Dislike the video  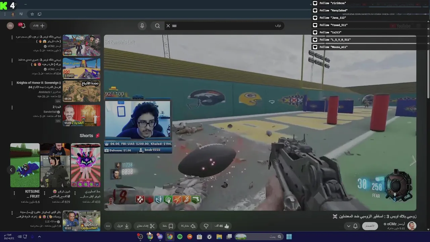coord(206,226)
